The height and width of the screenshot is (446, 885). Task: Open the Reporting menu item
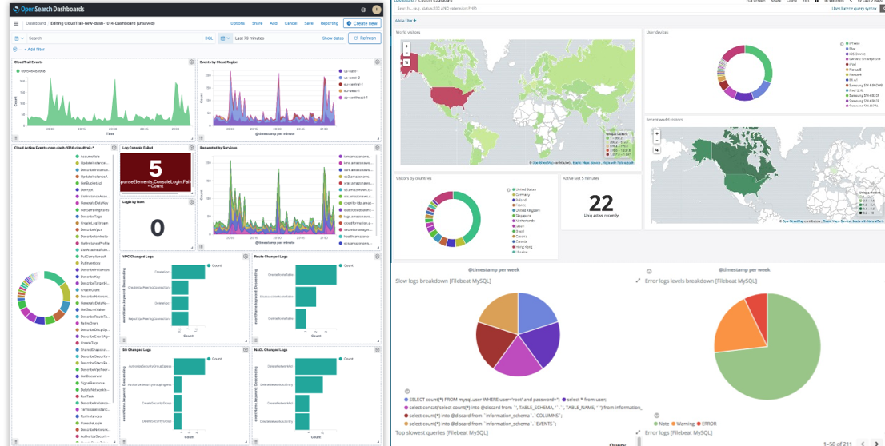click(330, 23)
